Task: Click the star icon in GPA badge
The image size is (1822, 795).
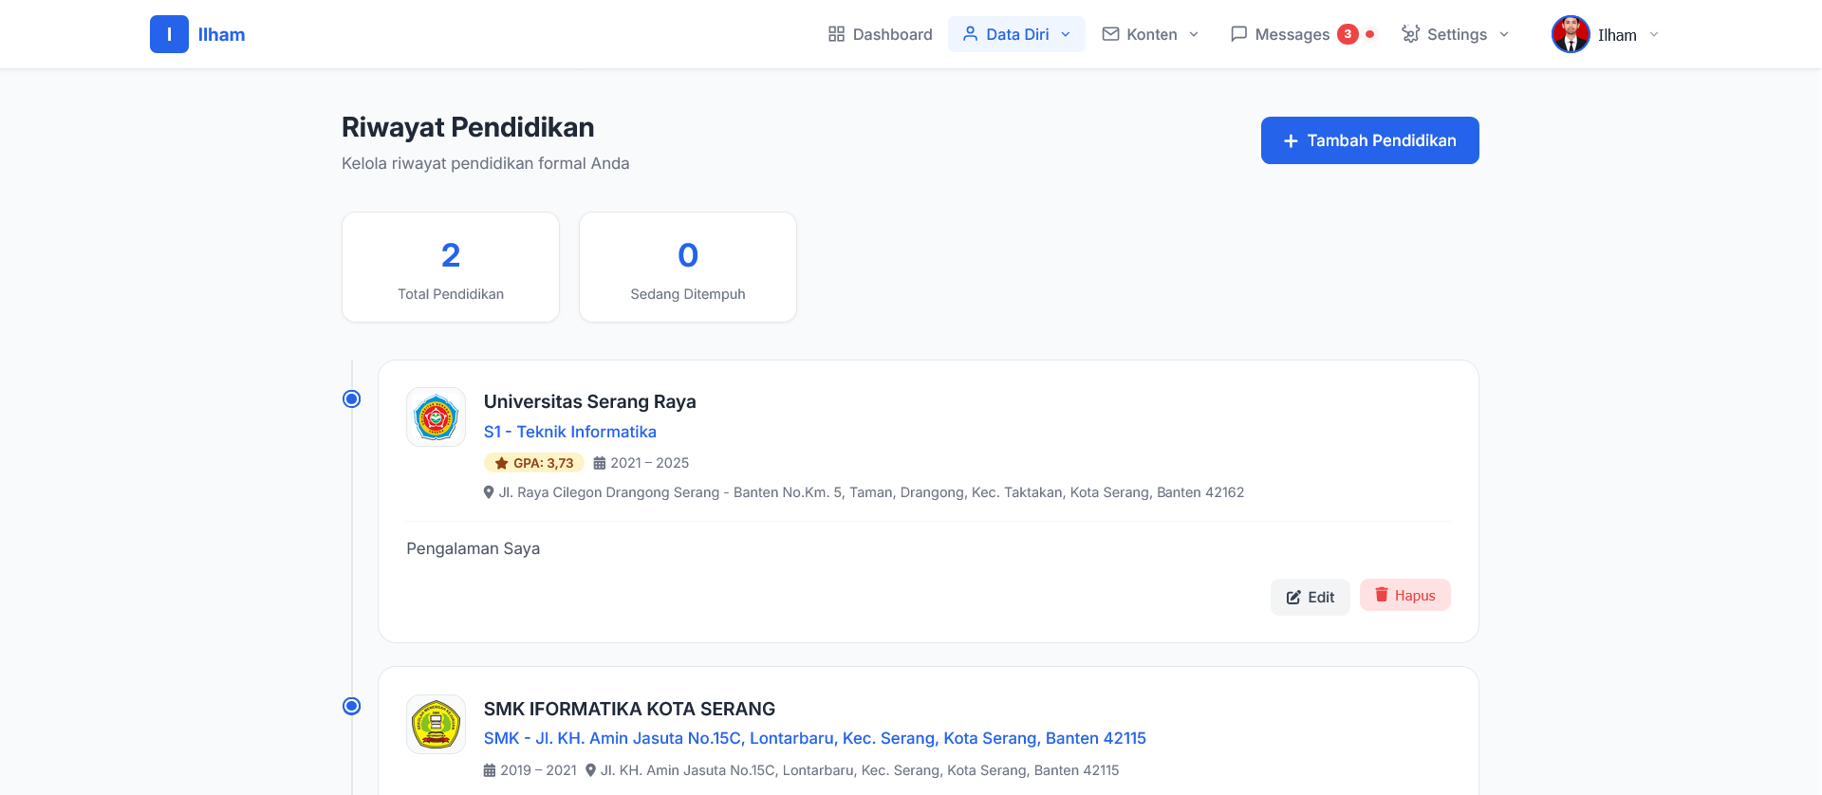Action: 501,463
